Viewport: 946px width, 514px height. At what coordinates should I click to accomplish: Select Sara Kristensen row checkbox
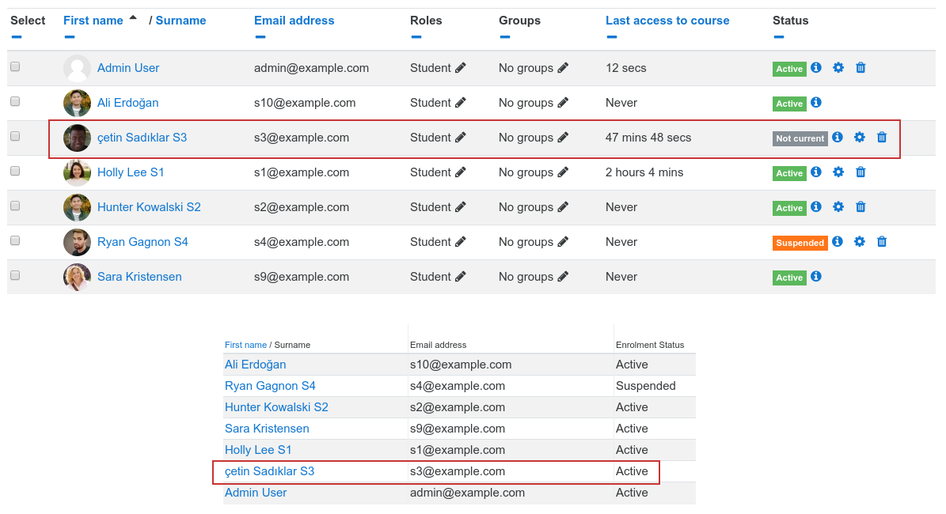click(15, 276)
